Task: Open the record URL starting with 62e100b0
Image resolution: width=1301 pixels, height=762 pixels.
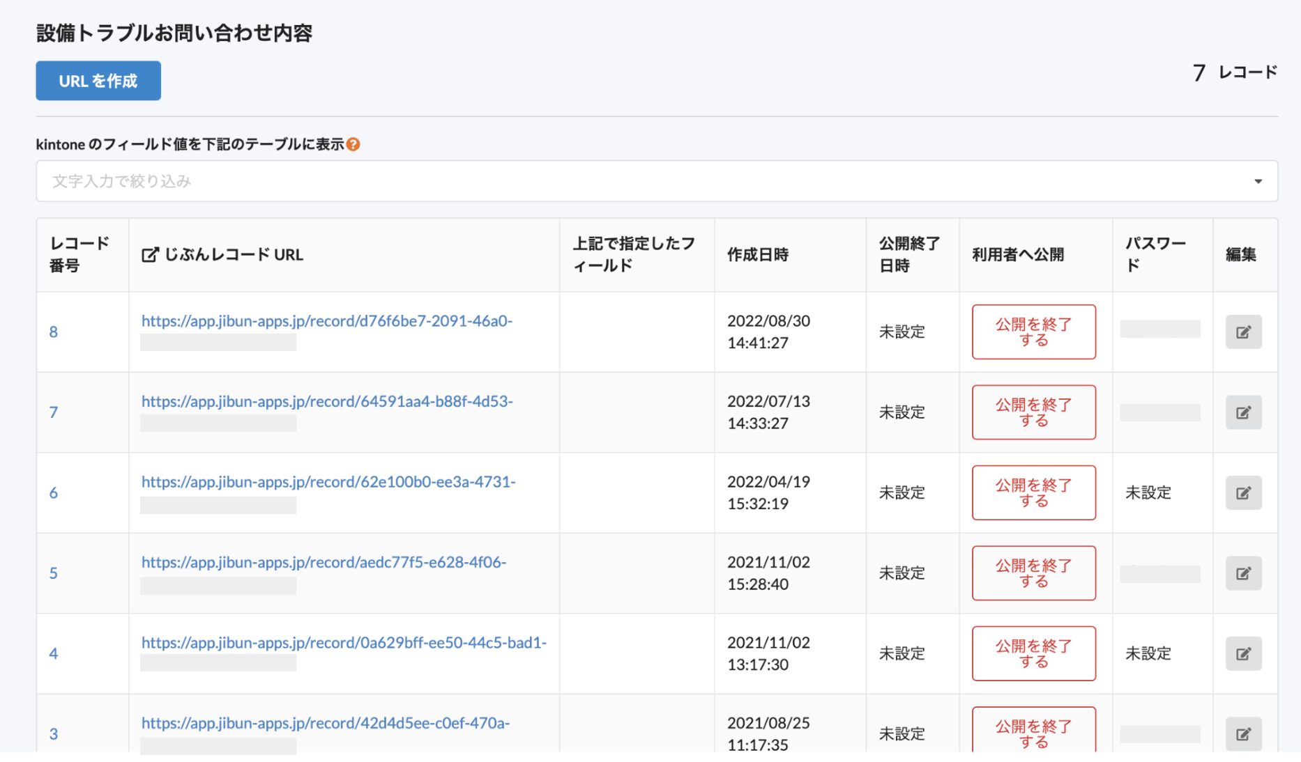Action: click(328, 482)
